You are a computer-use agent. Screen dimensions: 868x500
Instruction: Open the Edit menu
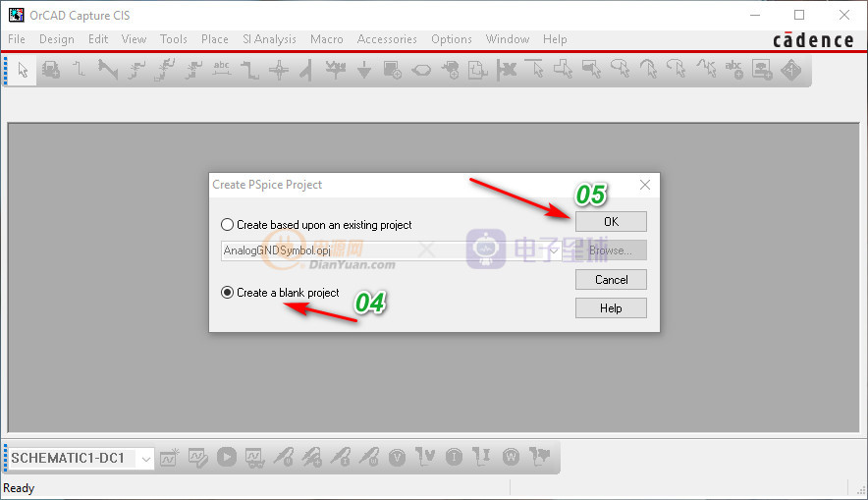click(98, 39)
